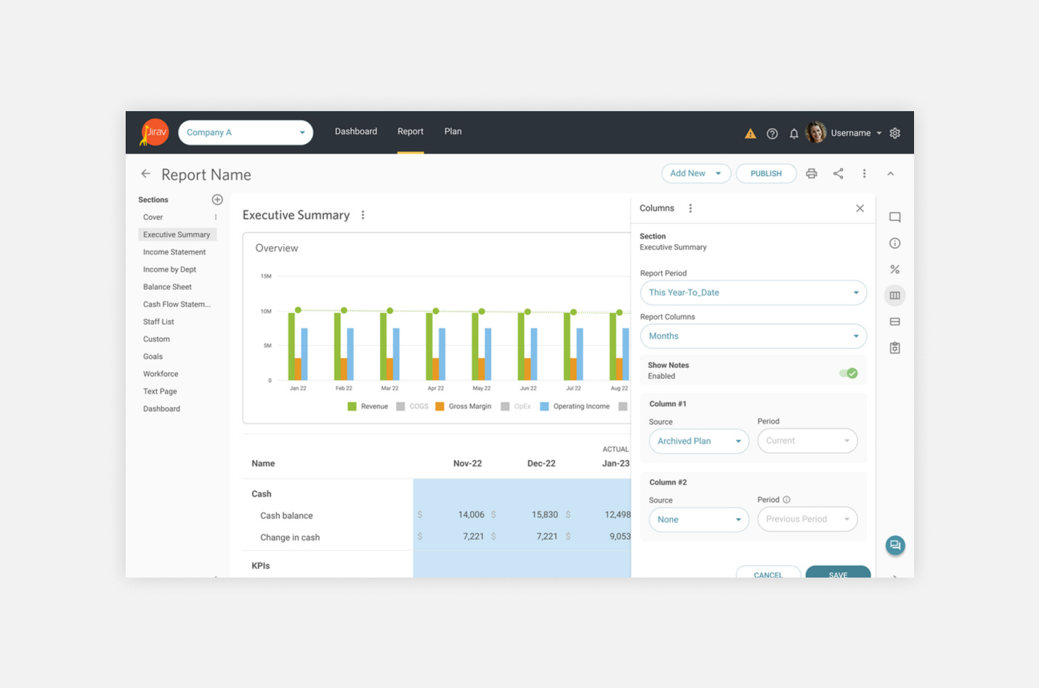Open the Plan navigation item

[x=453, y=131]
